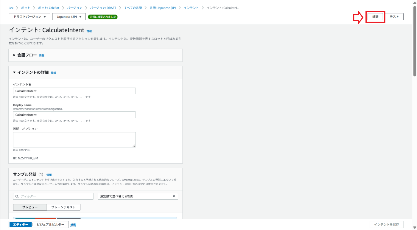Click the 新規 link
Screen dimensions: 417x230
pos(73,225)
